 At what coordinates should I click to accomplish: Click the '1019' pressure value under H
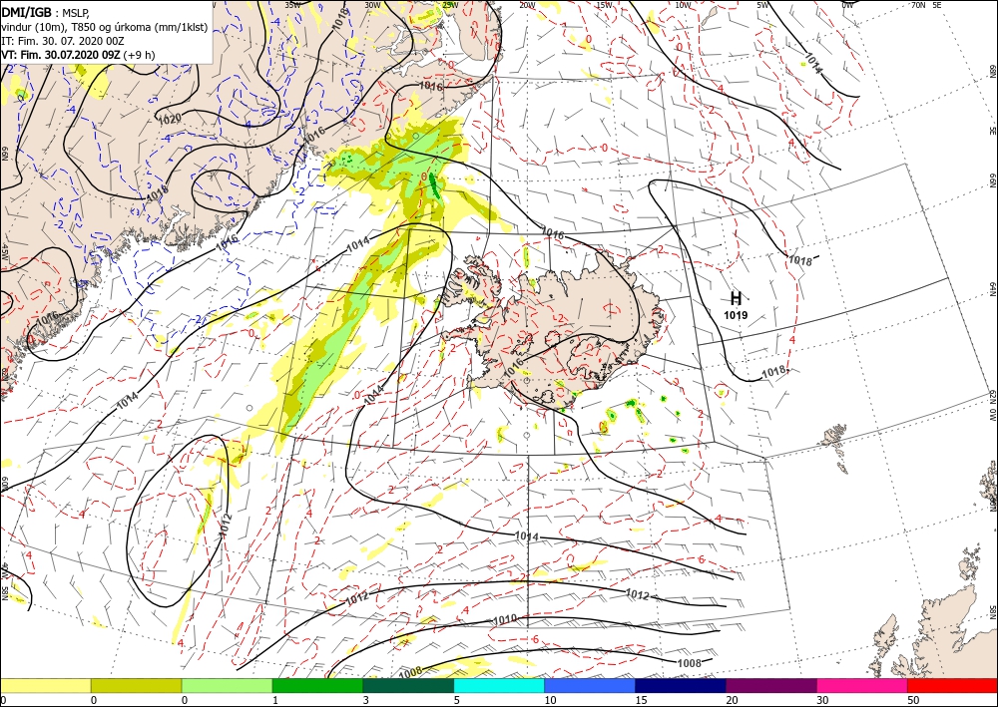(736, 315)
